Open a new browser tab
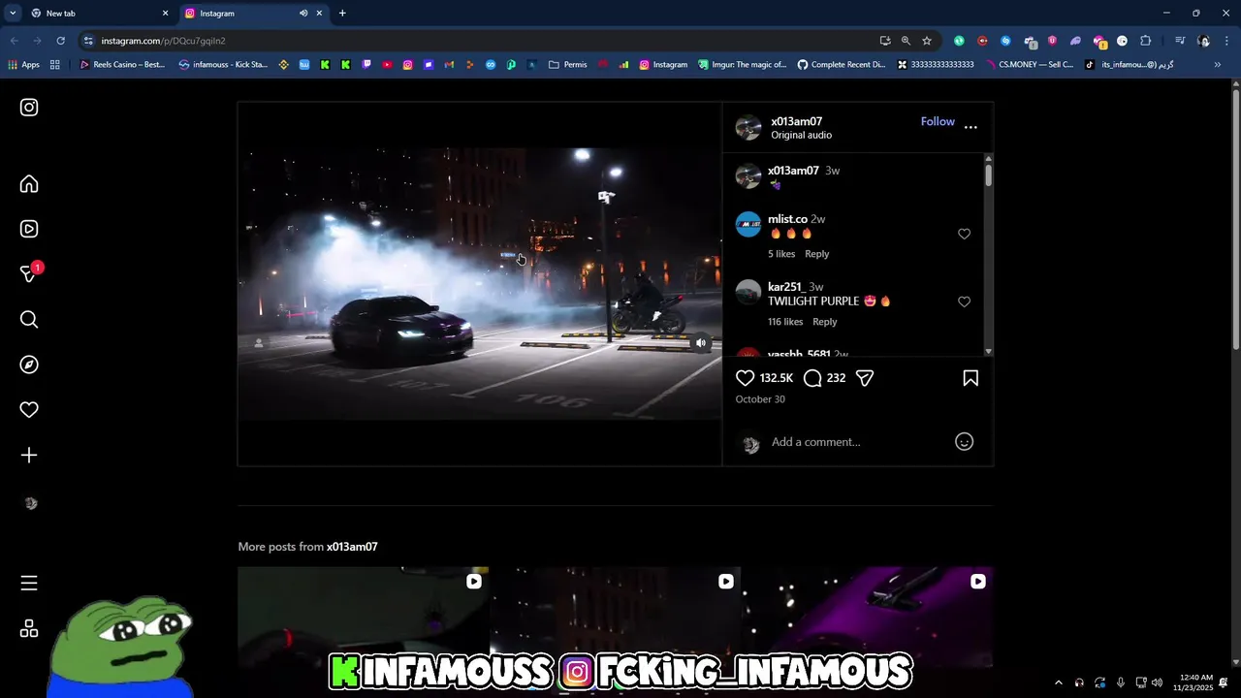 [x=342, y=14]
